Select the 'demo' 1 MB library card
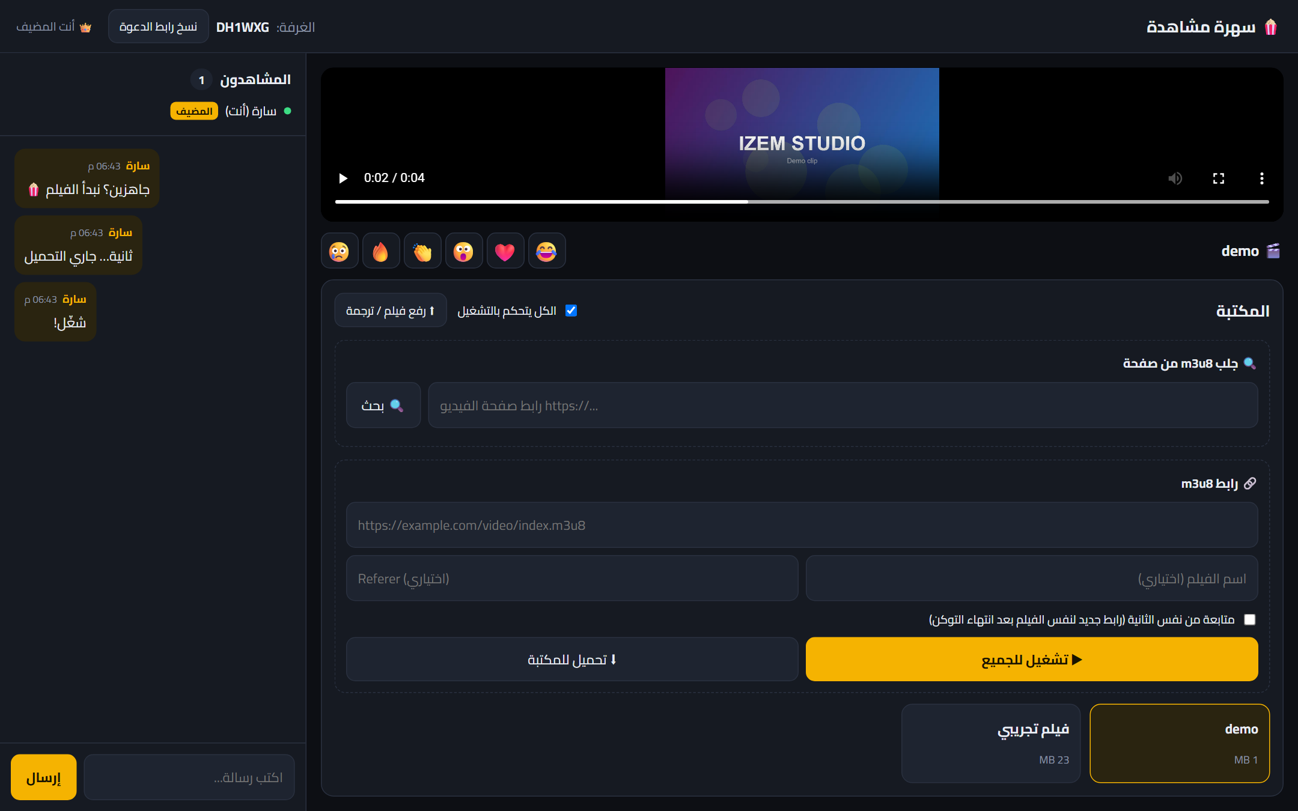The height and width of the screenshot is (811, 1298). [1180, 744]
